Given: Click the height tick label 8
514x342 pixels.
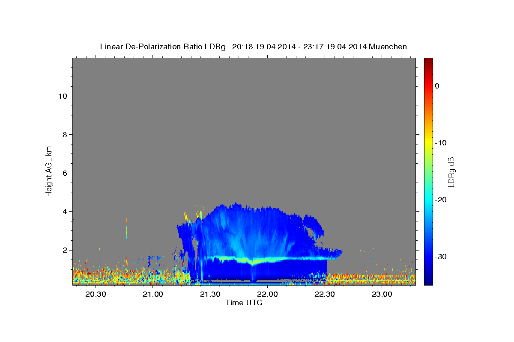Looking at the screenshot, I should 64,134.
